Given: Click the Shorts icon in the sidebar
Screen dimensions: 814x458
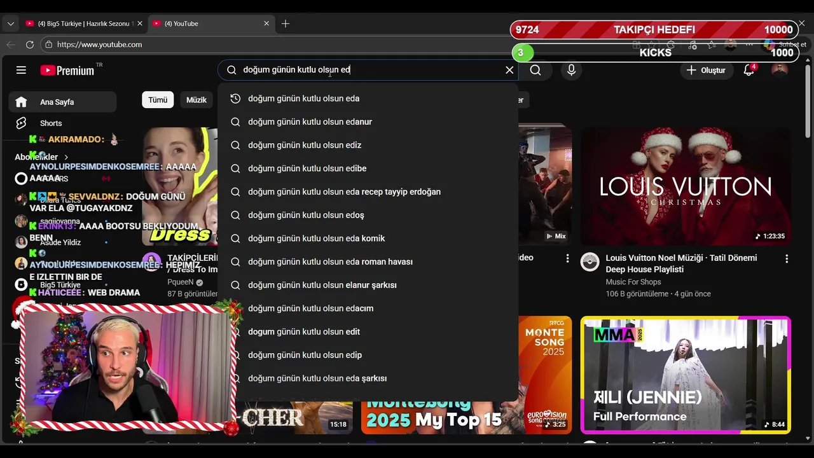Looking at the screenshot, I should [x=21, y=123].
